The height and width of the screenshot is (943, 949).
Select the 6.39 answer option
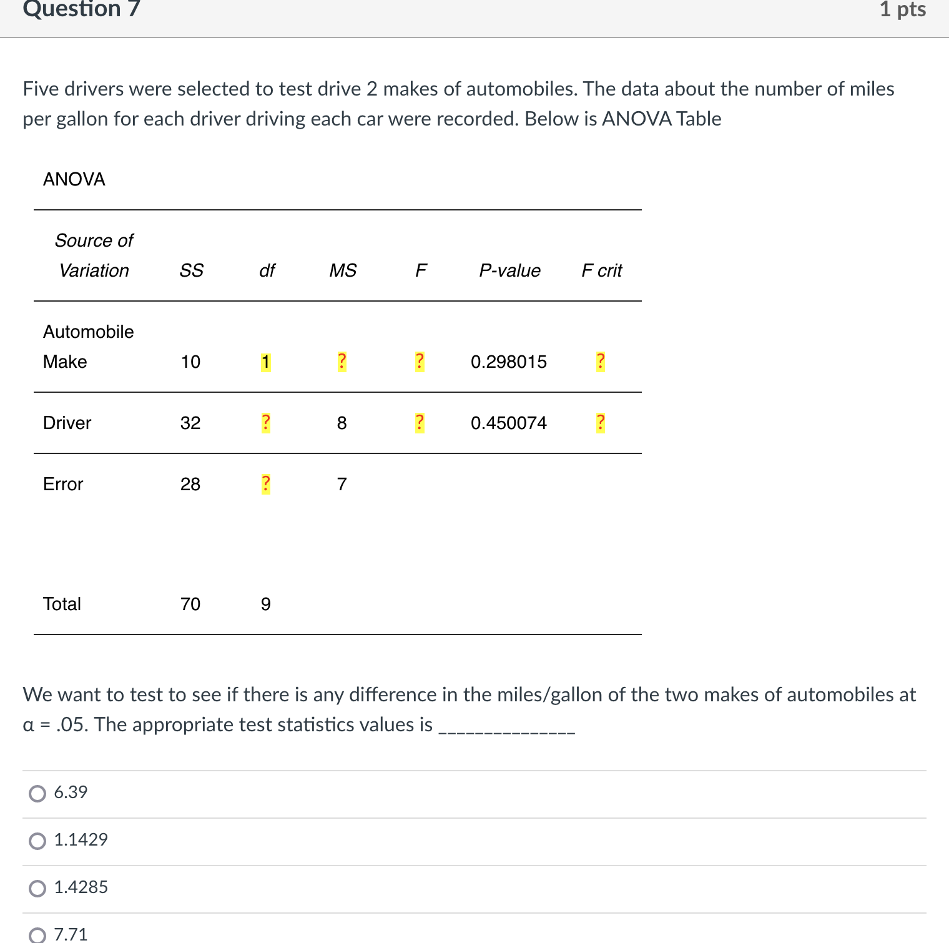point(38,793)
